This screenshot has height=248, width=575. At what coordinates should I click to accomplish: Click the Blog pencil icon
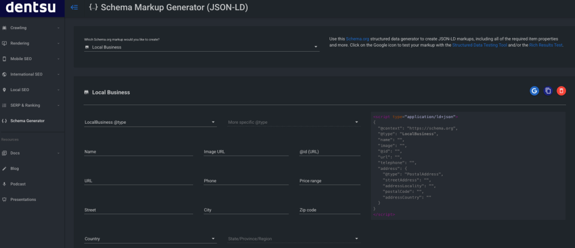point(4,168)
